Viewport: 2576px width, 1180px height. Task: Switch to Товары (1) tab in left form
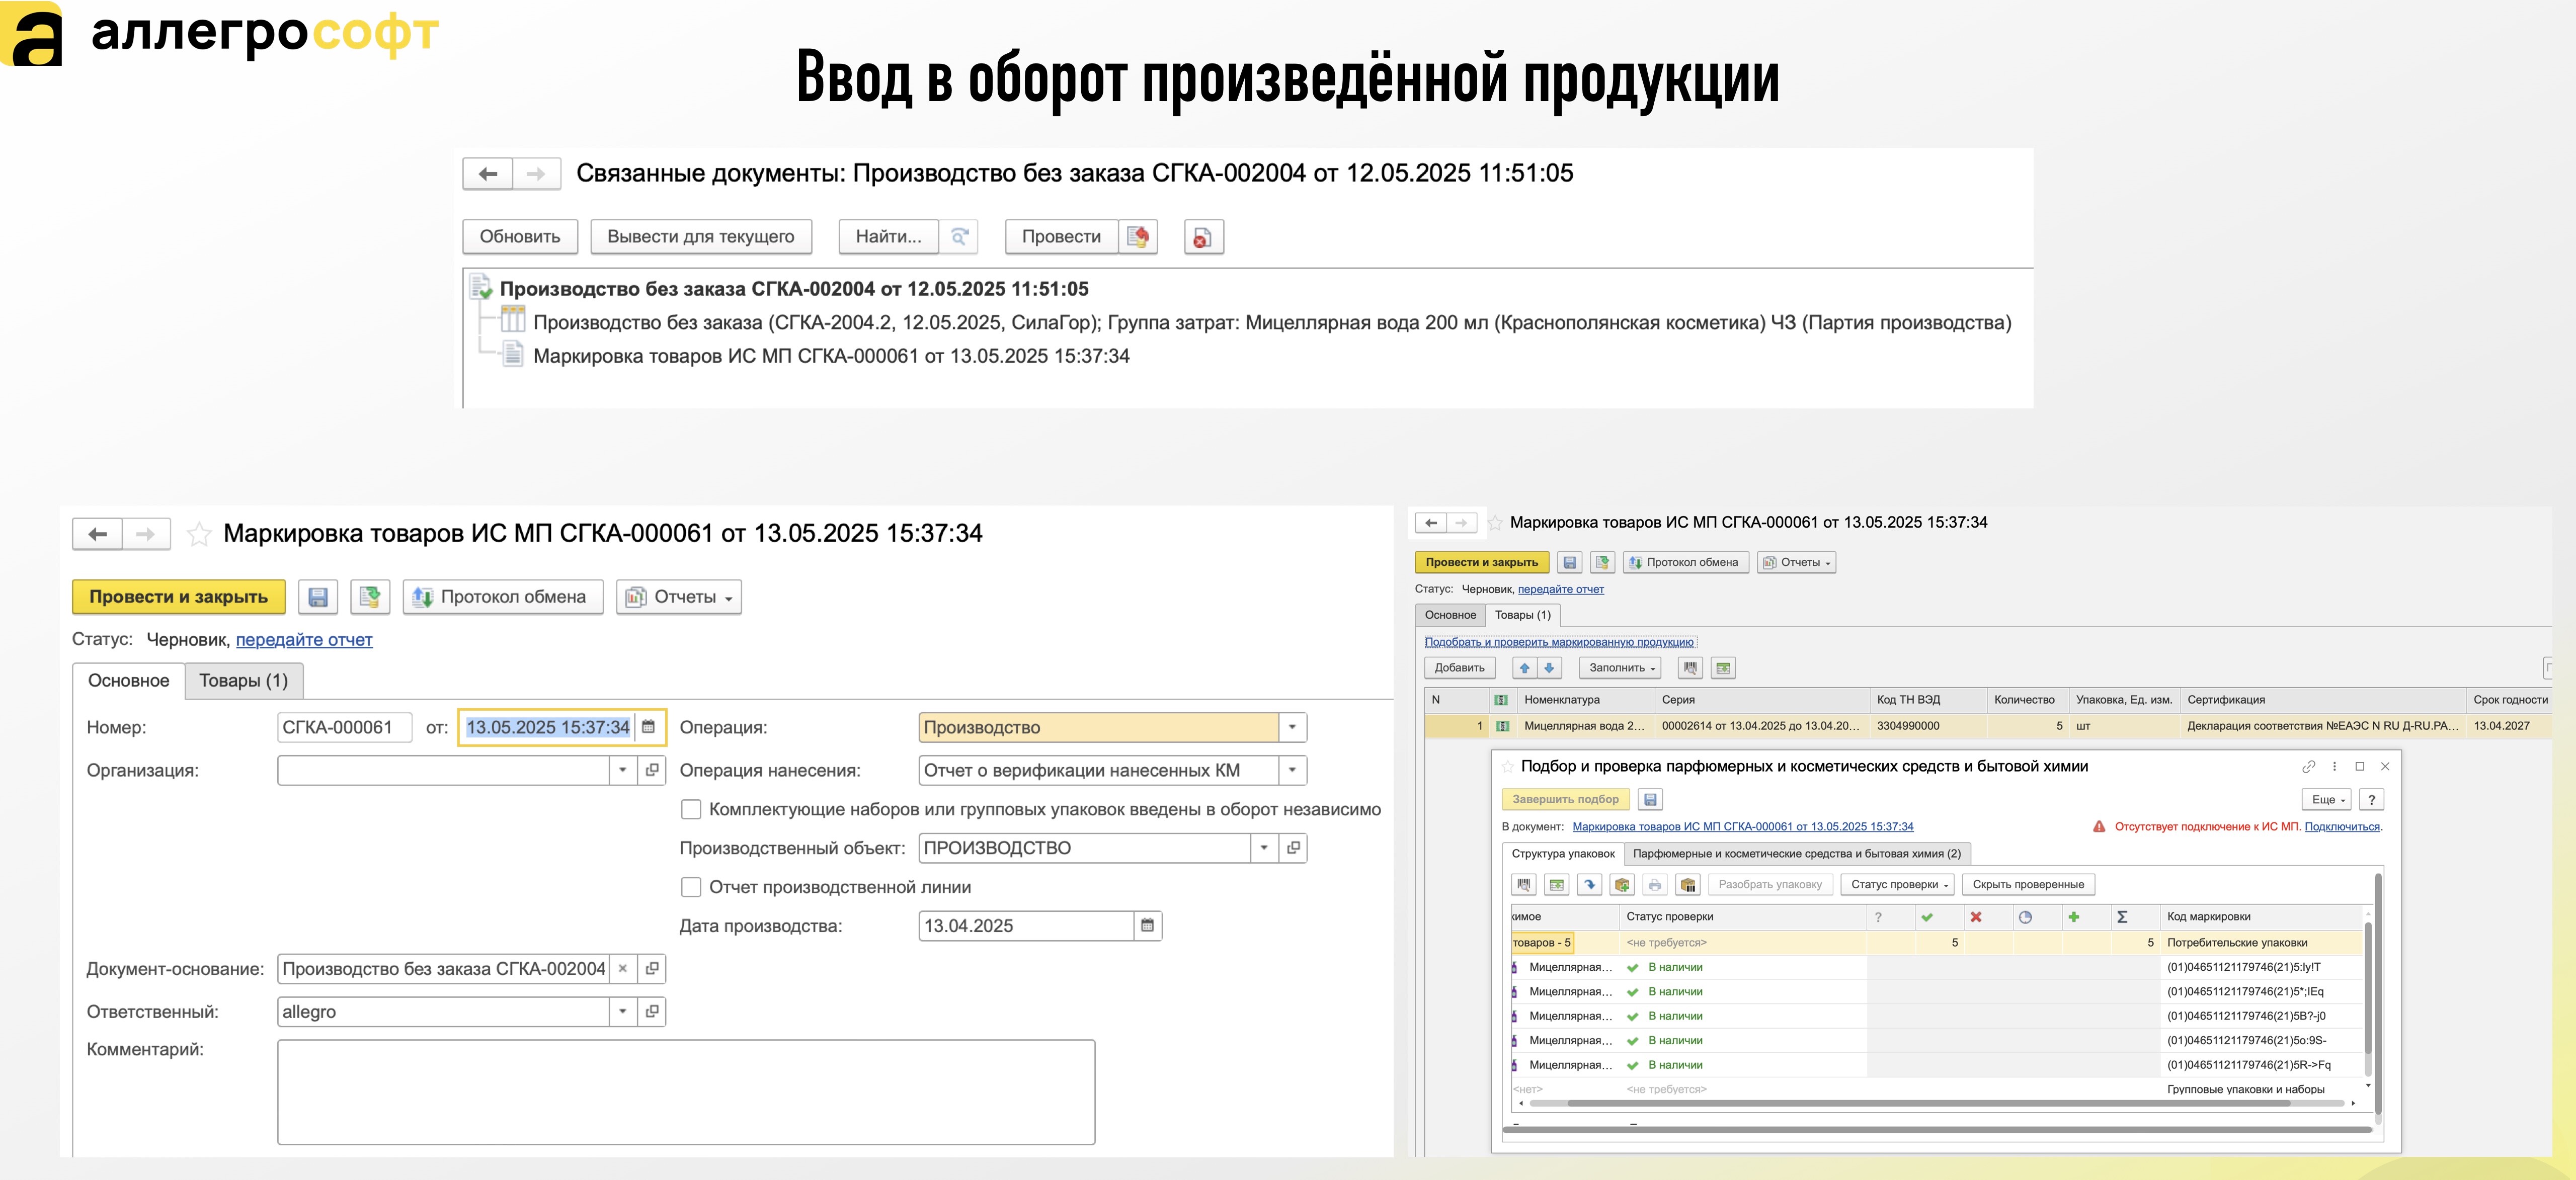click(x=243, y=681)
